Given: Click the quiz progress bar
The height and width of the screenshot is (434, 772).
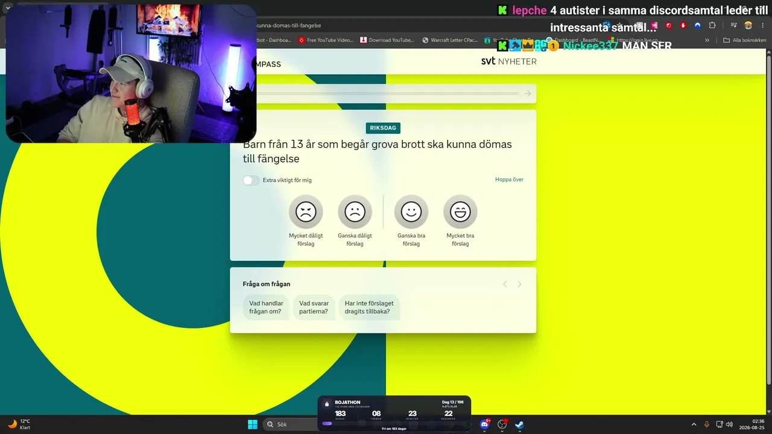Looking at the screenshot, I should click(x=387, y=93).
